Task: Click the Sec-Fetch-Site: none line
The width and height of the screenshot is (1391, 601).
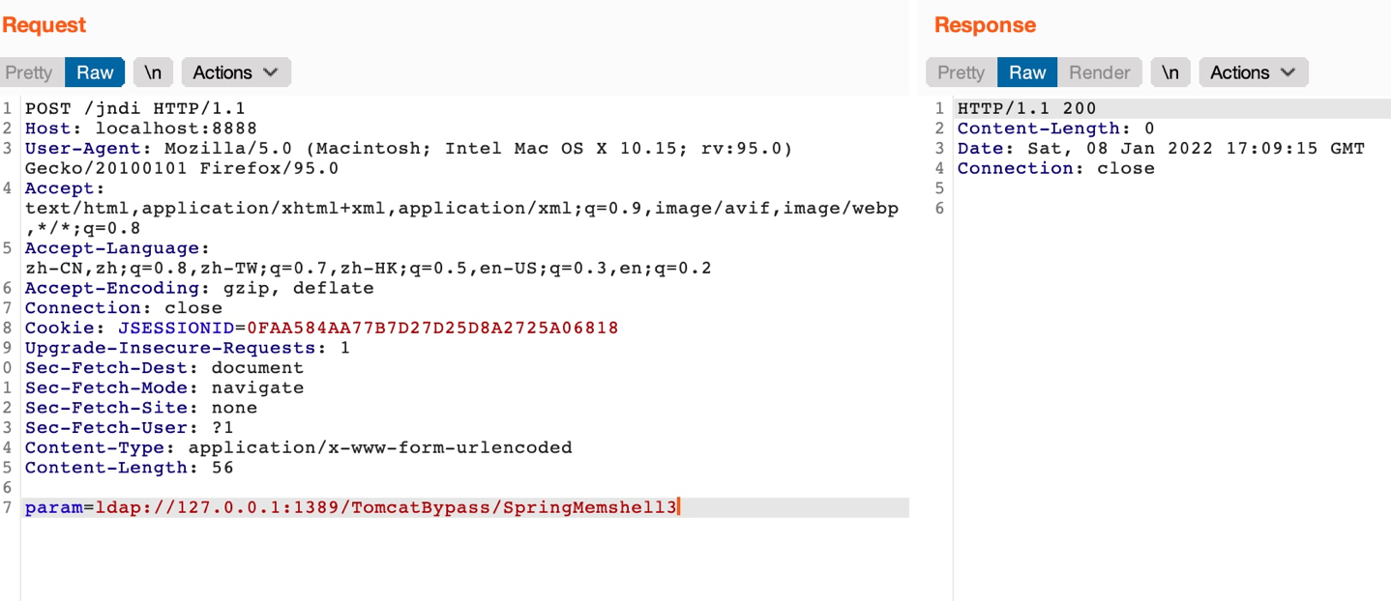Action: click(141, 408)
